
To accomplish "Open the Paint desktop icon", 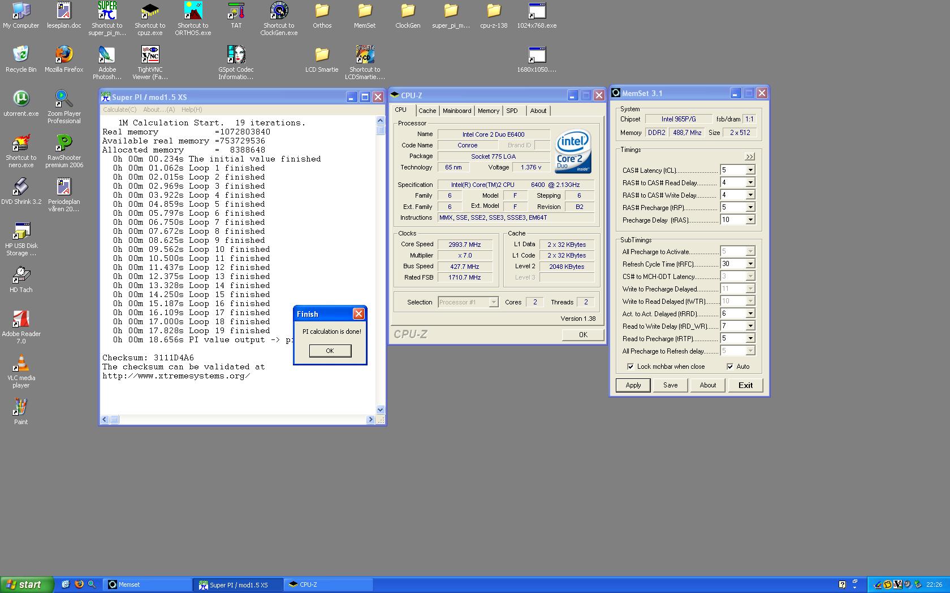I will [x=21, y=412].
